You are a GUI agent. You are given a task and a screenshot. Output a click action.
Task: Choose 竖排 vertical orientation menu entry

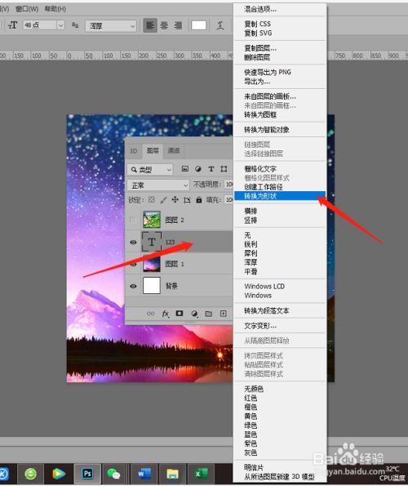(x=251, y=221)
